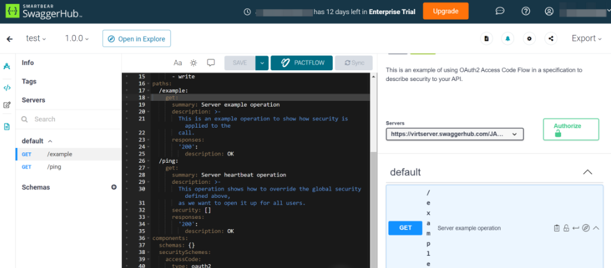
Task: Click the Explore compass icon on GET /example
Action: click(x=585, y=228)
